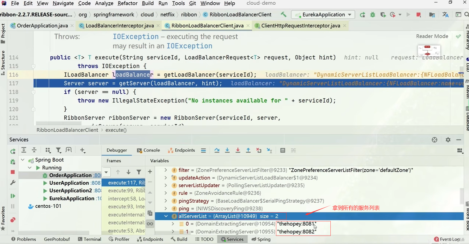Collapse the Spring Boot tree node

[23, 160]
